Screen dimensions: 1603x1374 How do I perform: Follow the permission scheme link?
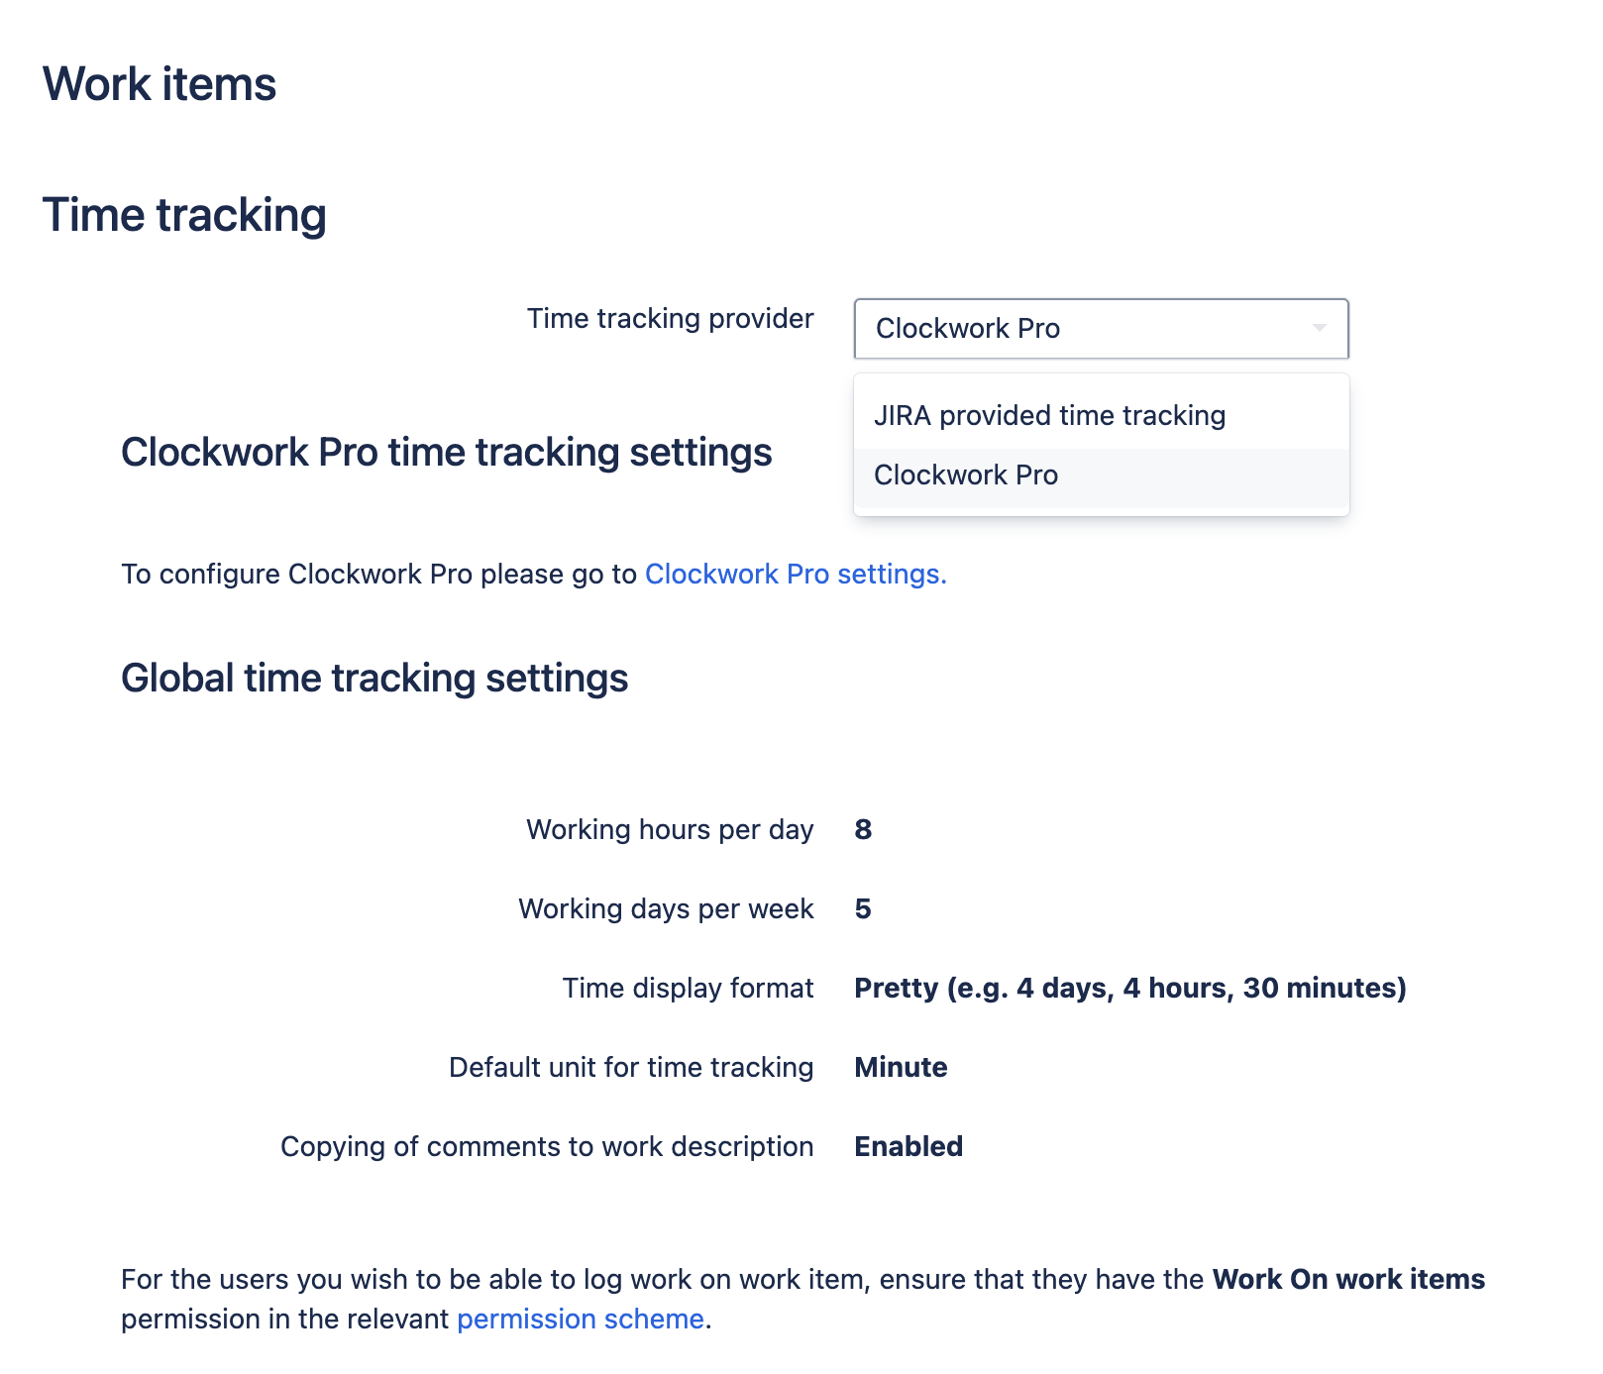pyautogui.click(x=580, y=1319)
